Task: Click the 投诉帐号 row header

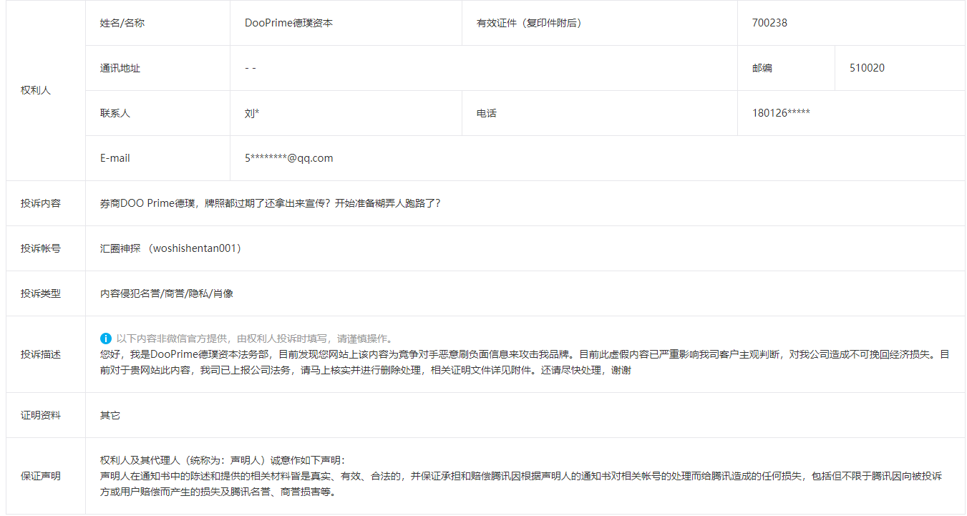Action: pyautogui.click(x=41, y=248)
